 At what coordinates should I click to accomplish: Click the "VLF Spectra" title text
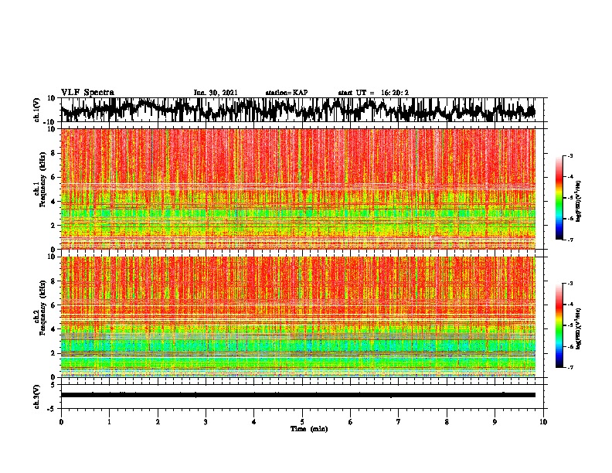pos(87,93)
